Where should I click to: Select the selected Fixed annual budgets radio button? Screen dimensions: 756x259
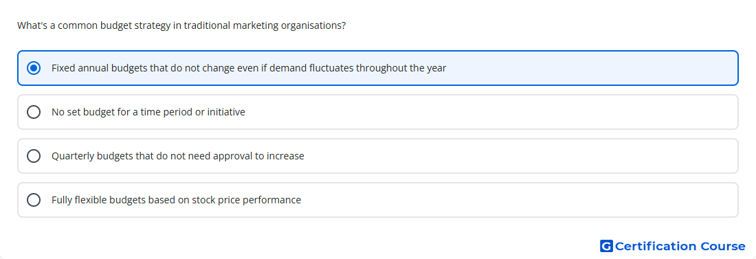(34, 68)
